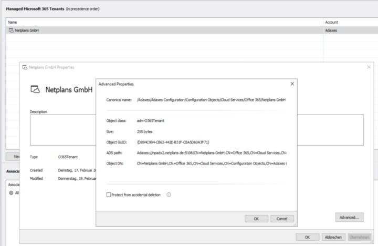The height and width of the screenshot is (246, 378).
Task: Close the Netplans GmbH Properties window
Action: click(x=369, y=67)
